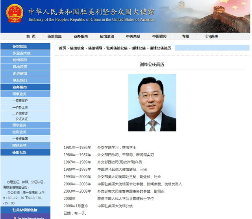Click 谢锋公使简历 breadcrumb entry
The height and width of the screenshot is (219, 252).
(160, 48)
